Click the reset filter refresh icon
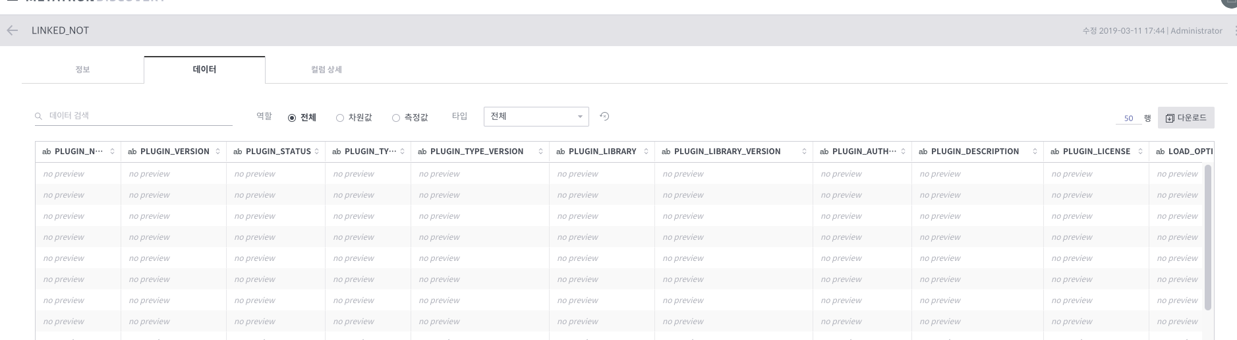1237x340 pixels. click(604, 117)
